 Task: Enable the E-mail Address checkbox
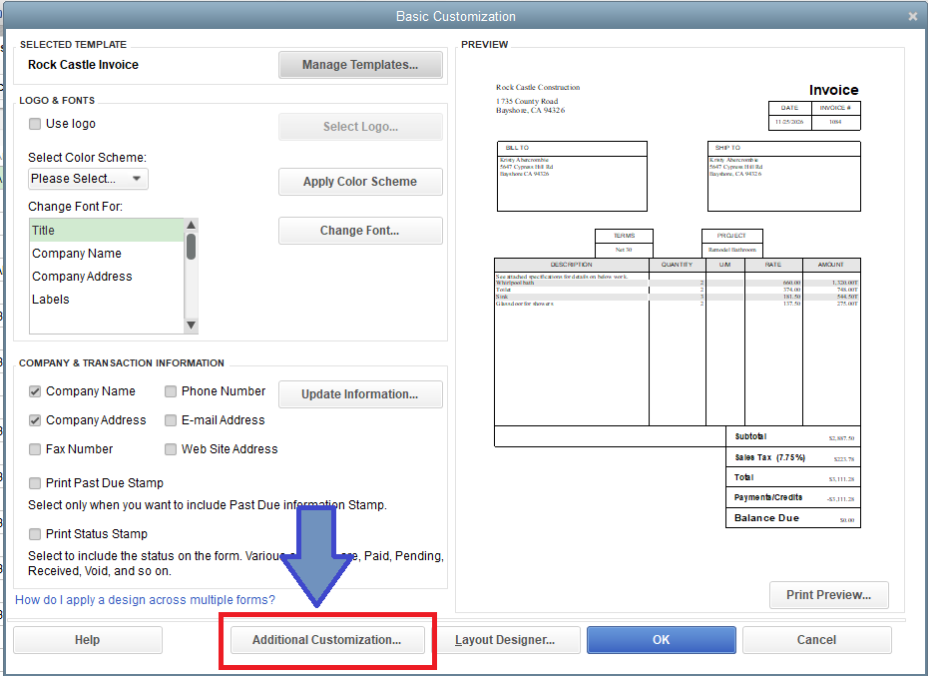pos(171,420)
